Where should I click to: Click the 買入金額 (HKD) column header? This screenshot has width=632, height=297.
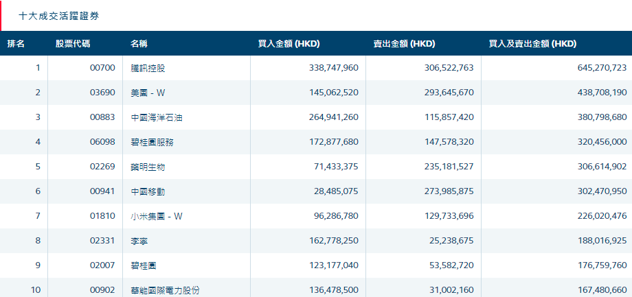[289, 44]
